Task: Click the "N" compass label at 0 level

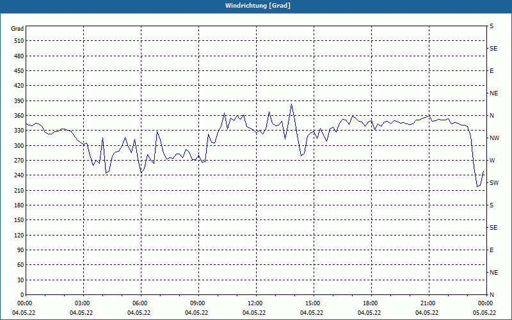Action: click(492, 295)
